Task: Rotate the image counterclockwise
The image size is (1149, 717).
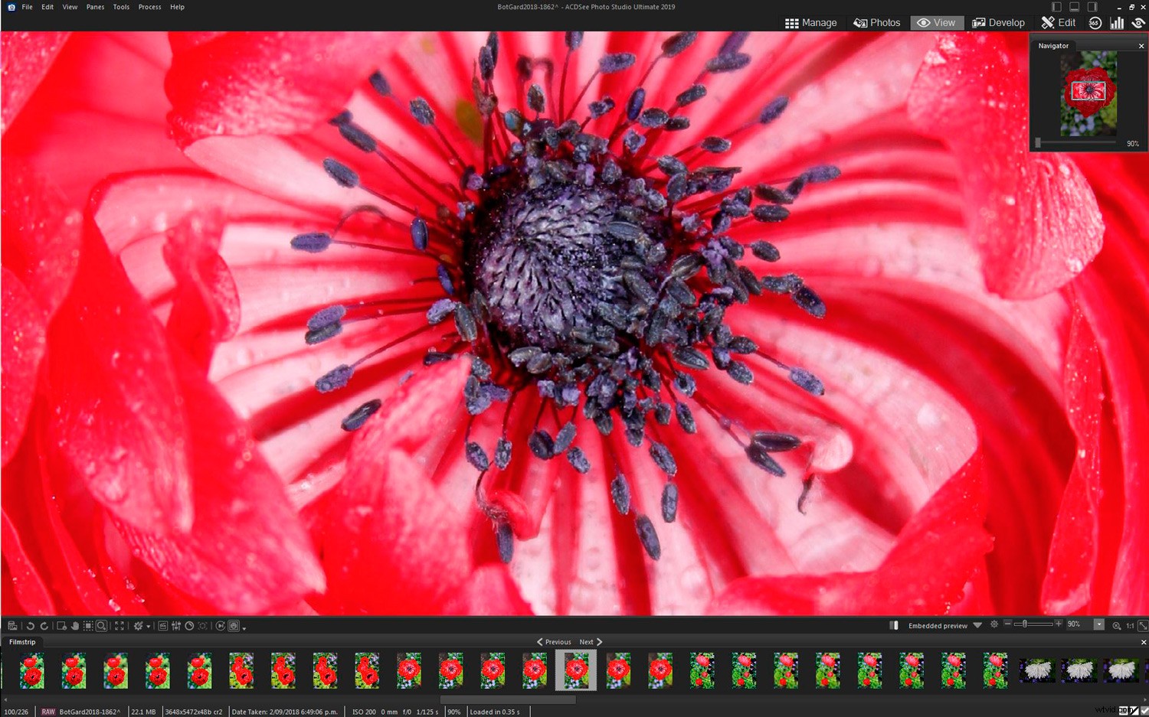Action: point(31,626)
